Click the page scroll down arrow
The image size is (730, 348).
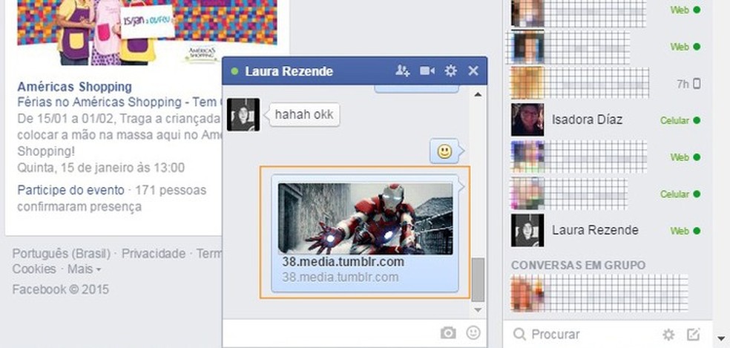721,338
